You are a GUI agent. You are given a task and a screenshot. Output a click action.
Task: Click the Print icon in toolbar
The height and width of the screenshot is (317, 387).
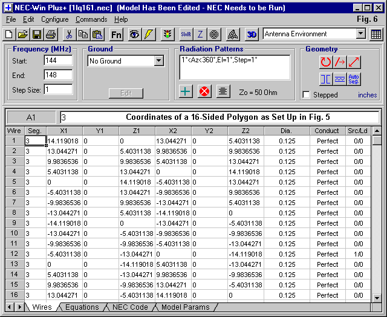pos(50,34)
